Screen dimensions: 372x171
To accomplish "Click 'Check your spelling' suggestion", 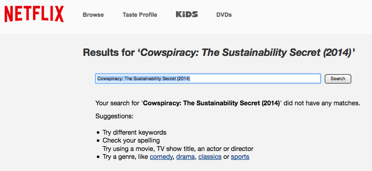I will (x=131, y=140).
